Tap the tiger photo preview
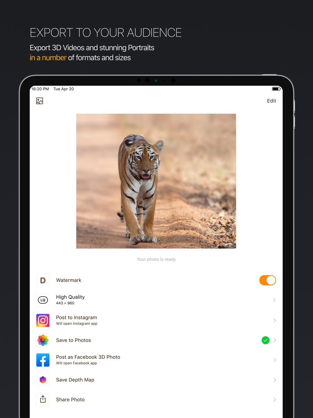Image resolution: width=313 pixels, height=418 pixels. pos(156,181)
